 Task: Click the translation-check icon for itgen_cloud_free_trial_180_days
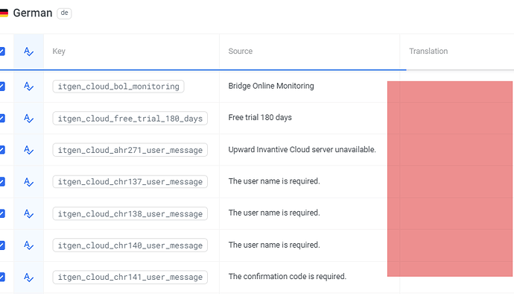[28, 119]
